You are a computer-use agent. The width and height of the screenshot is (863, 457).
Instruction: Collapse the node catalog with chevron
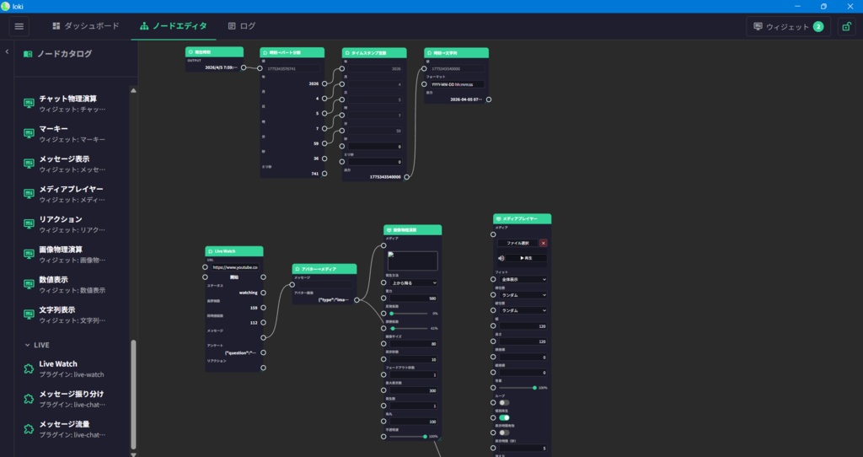click(x=7, y=51)
